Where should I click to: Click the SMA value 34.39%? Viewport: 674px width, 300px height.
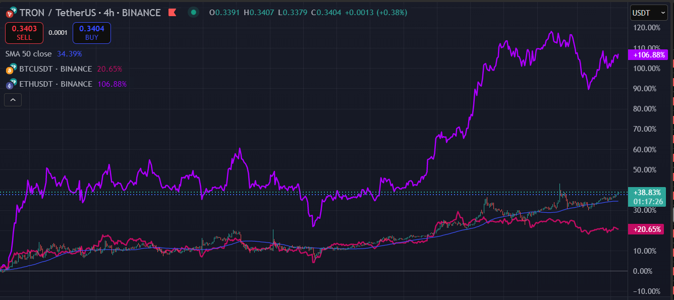[70, 53]
